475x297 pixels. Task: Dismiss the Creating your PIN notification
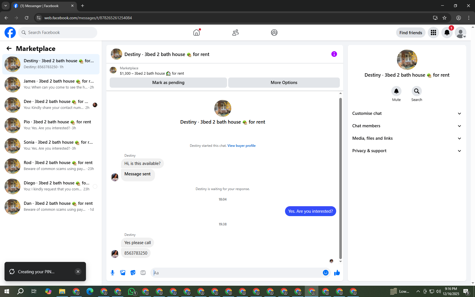78,272
